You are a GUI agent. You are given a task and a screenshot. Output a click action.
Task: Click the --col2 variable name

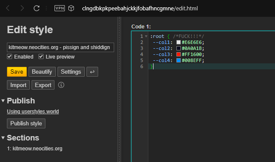162,48
